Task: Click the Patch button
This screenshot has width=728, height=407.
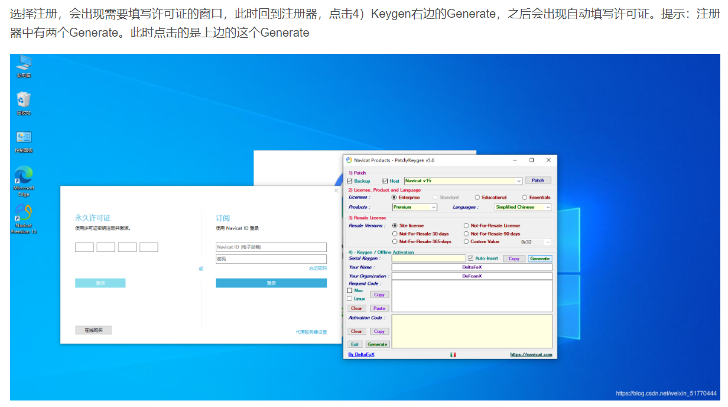Action: (538, 180)
